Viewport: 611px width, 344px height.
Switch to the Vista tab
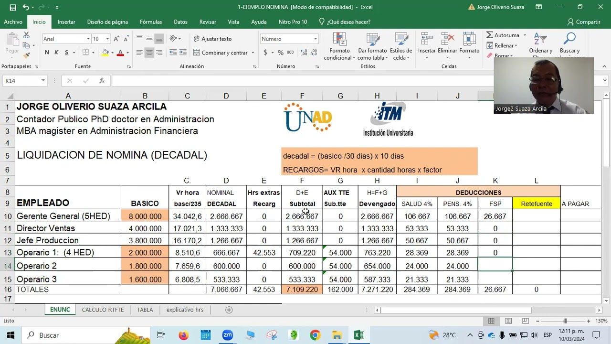(233, 22)
